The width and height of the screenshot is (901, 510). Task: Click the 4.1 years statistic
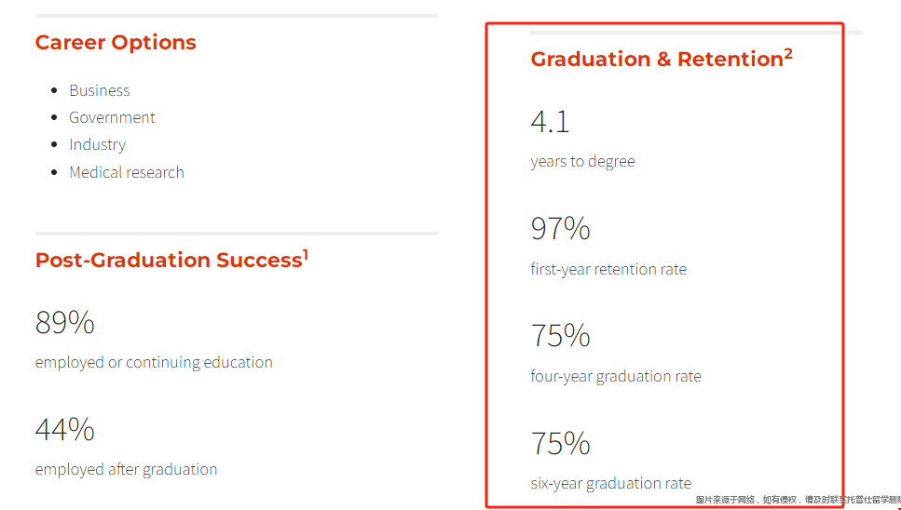click(x=550, y=122)
